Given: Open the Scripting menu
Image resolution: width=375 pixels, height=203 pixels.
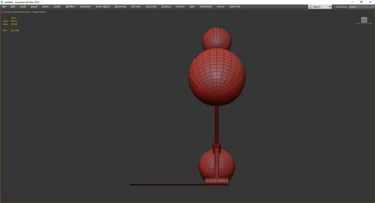Looking at the screenshot, I should tap(166, 7).
